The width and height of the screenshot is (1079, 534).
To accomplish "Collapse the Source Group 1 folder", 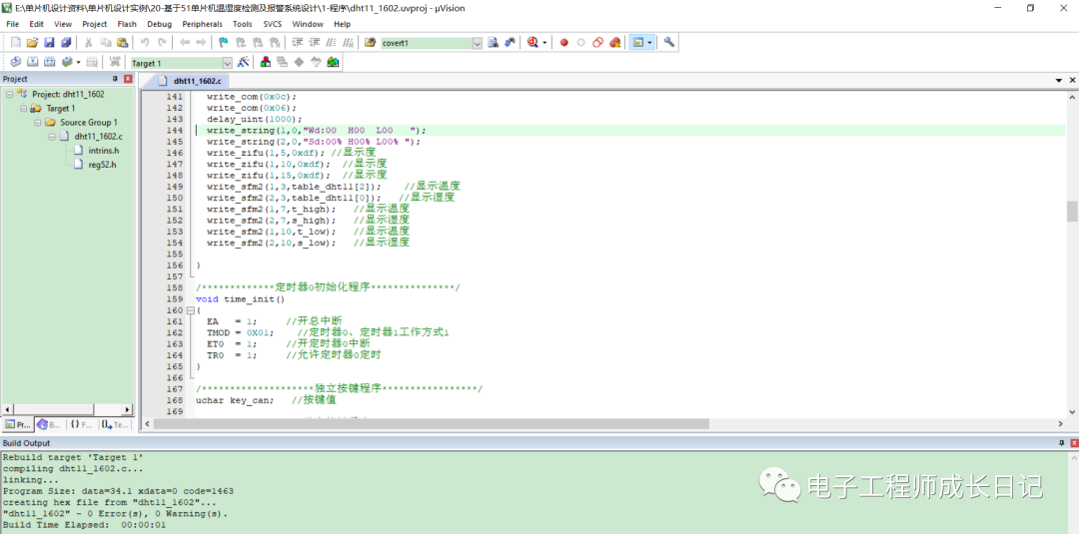I will click(38, 123).
